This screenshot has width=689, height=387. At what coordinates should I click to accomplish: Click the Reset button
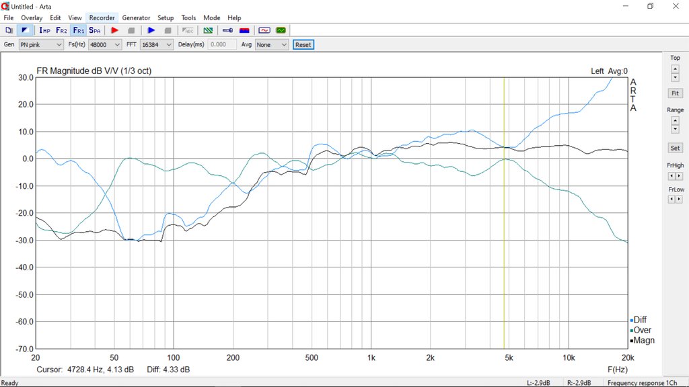pyautogui.click(x=303, y=44)
